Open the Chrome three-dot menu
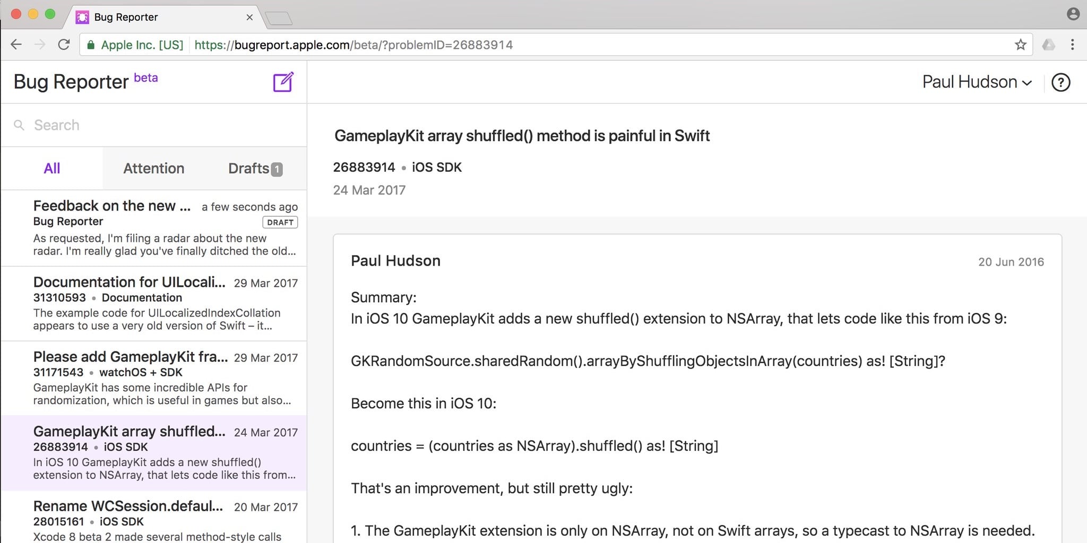This screenshot has height=543, width=1087. pyautogui.click(x=1072, y=45)
